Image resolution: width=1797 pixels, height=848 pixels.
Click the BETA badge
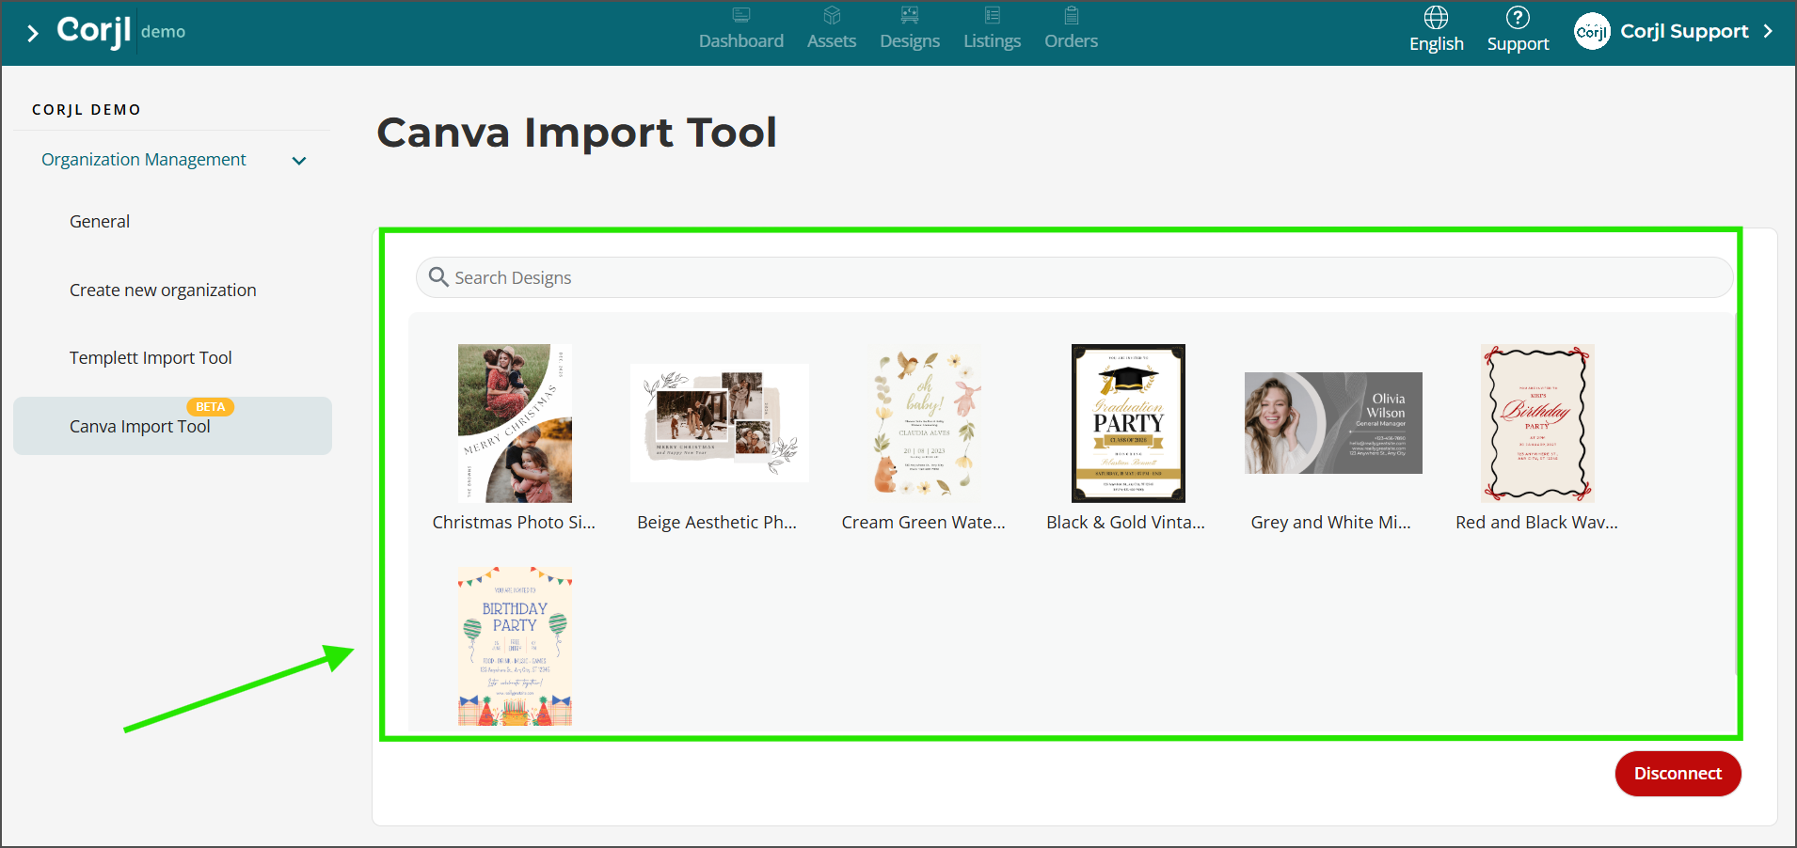pyautogui.click(x=211, y=407)
